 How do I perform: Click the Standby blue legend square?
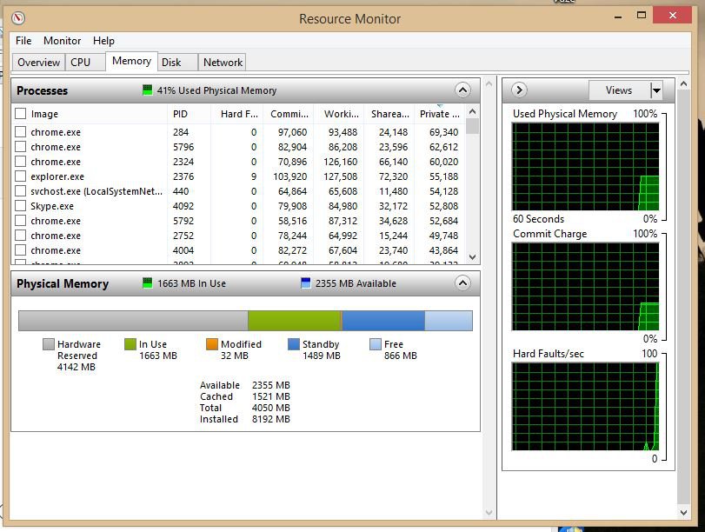294,344
